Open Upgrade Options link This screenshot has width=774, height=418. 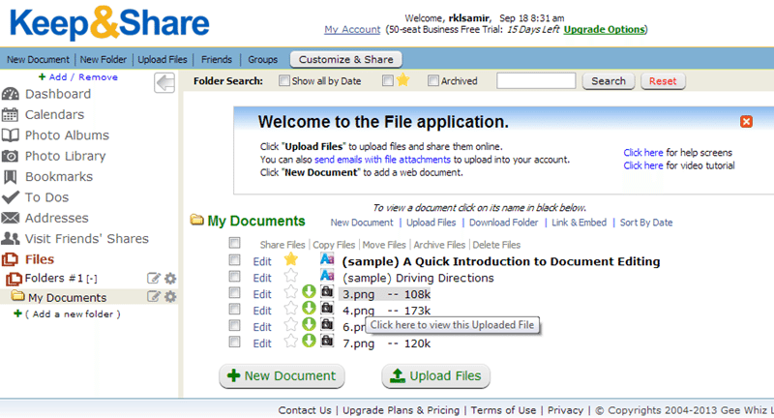click(x=604, y=30)
